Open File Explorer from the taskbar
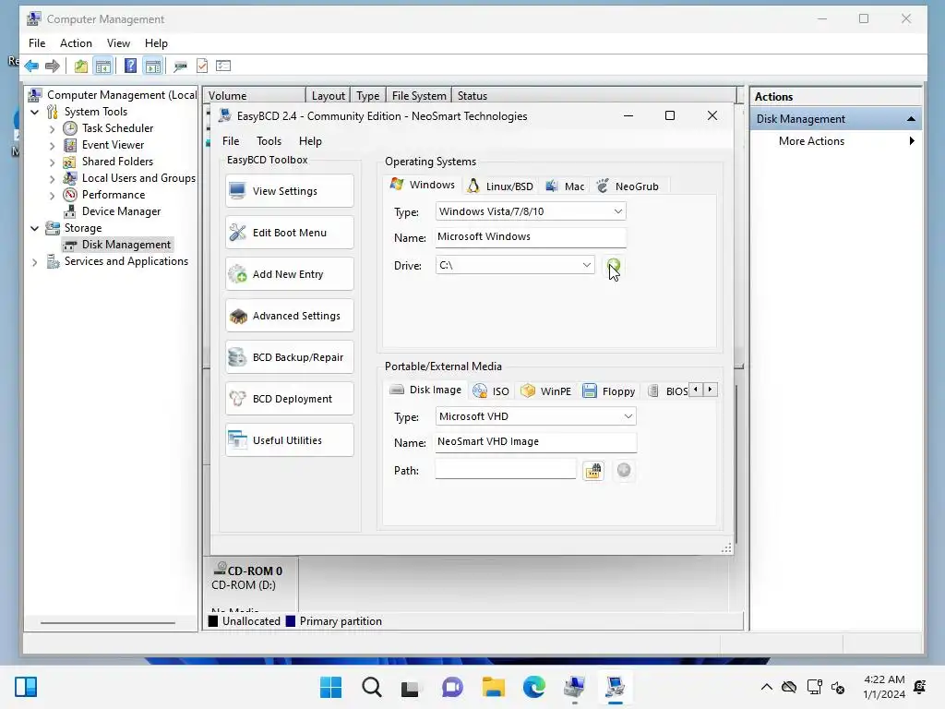 pyautogui.click(x=494, y=687)
